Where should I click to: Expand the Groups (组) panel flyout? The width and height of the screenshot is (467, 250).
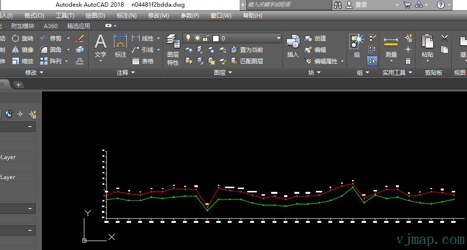(363, 72)
